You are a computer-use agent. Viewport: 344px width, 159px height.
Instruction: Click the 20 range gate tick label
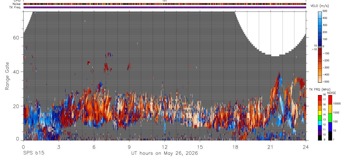click(x=16, y=106)
